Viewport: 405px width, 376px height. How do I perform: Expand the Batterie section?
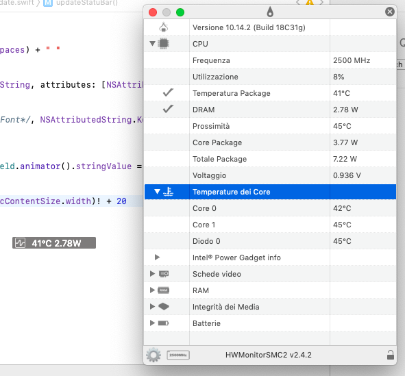tap(152, 323)
